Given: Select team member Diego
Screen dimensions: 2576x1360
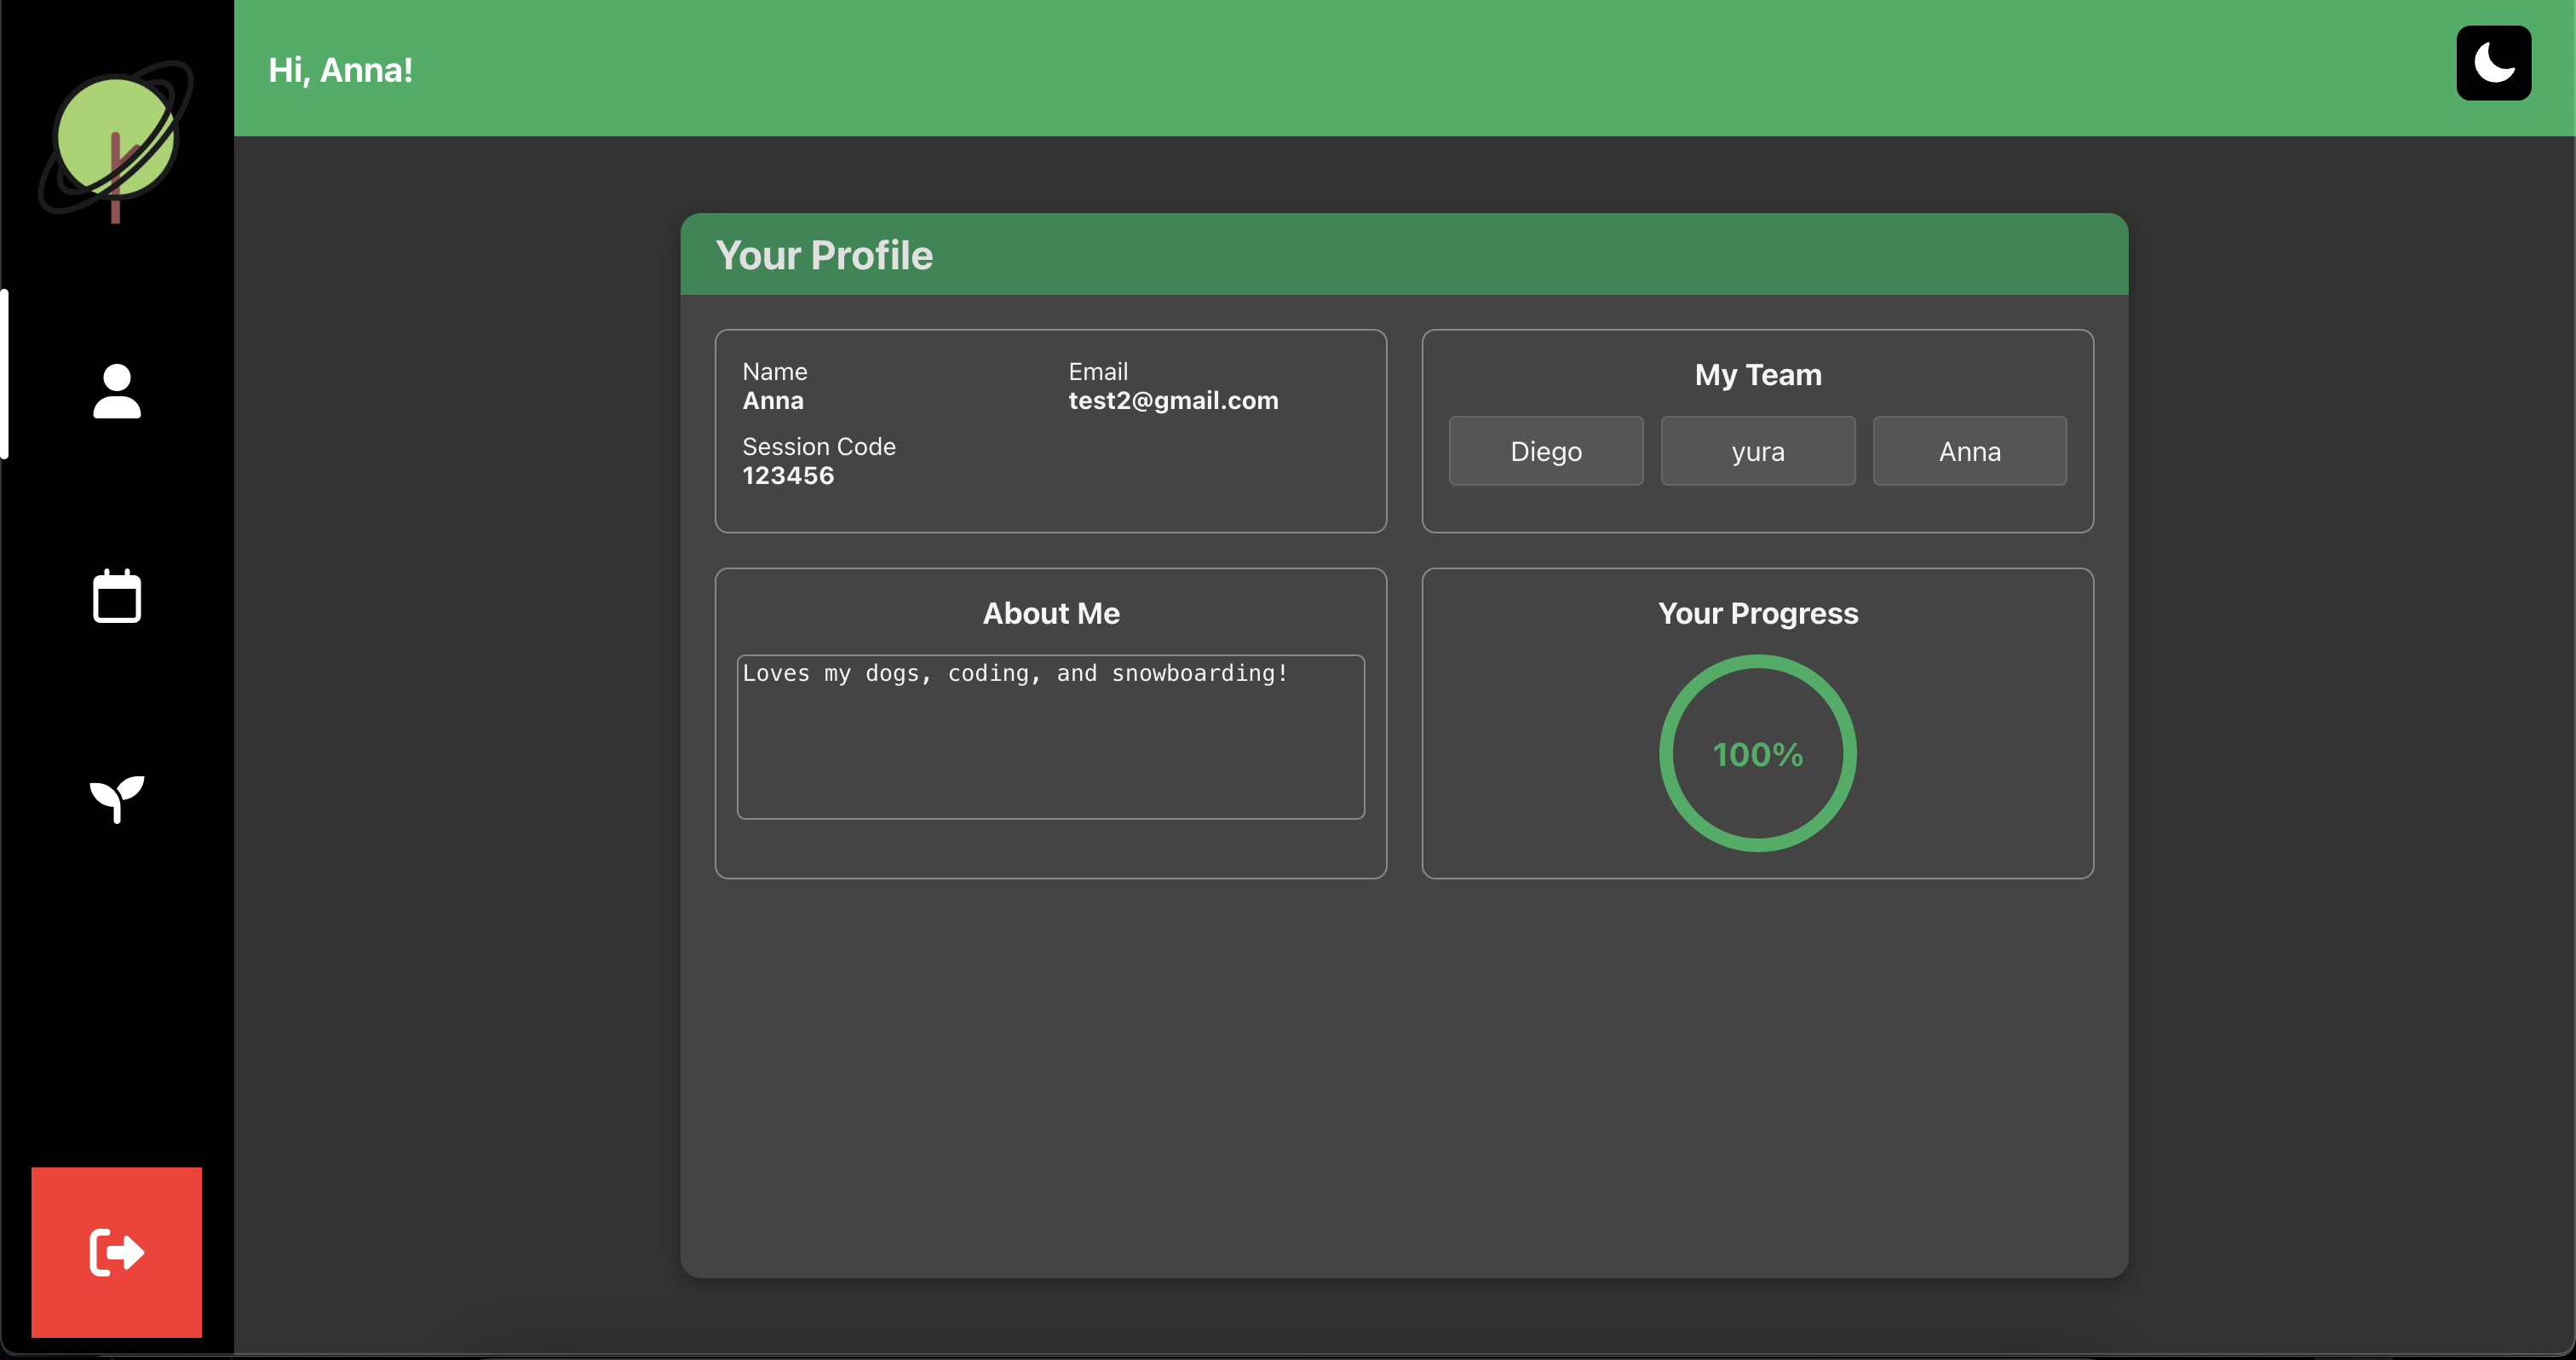Looking at the screenshot, I should [x=1545, y=451].
